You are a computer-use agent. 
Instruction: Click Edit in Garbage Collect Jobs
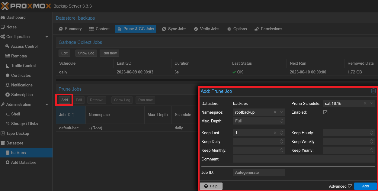pyautogui.click(x=65, y=53)
